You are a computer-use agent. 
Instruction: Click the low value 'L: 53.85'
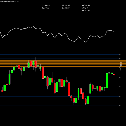point(66,8)
